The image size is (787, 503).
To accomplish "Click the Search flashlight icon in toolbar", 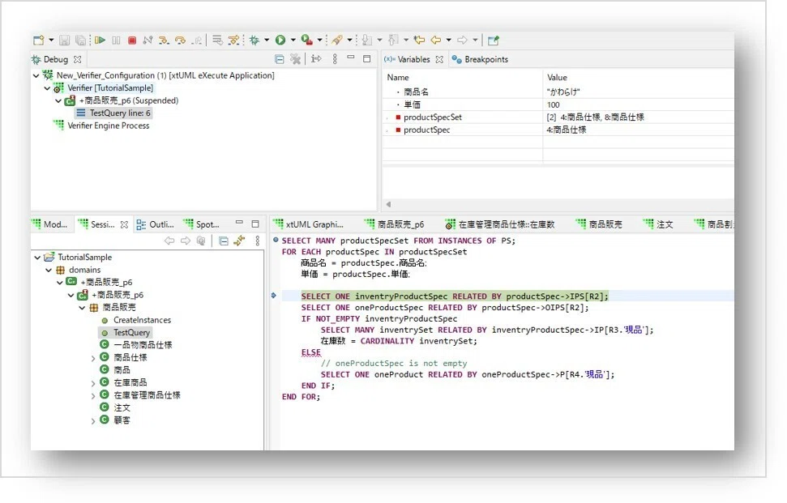I will [337, 40].
